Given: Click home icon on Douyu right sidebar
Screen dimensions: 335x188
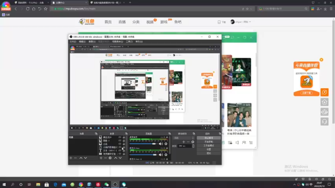Looking at the screenshot, I should pyautogui.click(x=324, y=102).
